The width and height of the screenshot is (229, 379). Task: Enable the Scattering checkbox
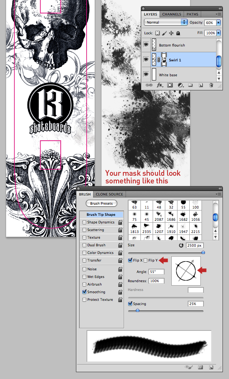pyautogui.click(x=84, y=230)
